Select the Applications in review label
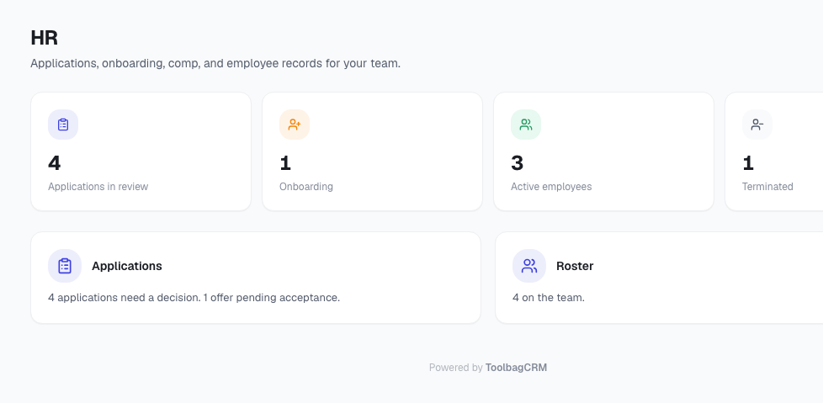This screenshot has height=403, width=823. (x=98, y=186)
